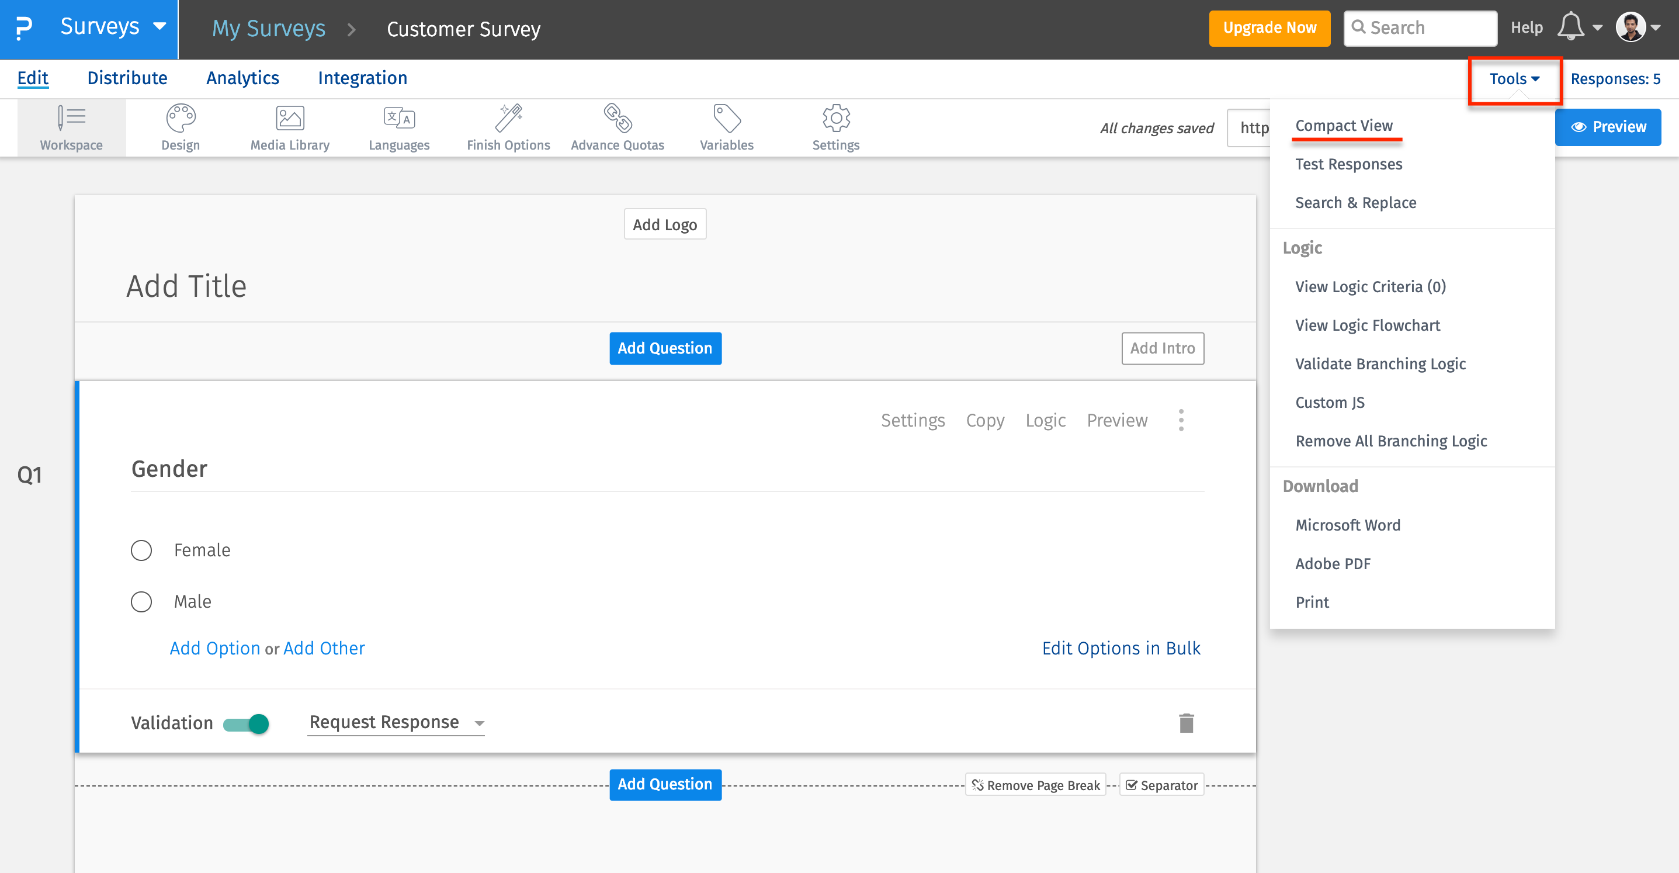Click inside the Search field
1679x873 pixels.
1421,27
